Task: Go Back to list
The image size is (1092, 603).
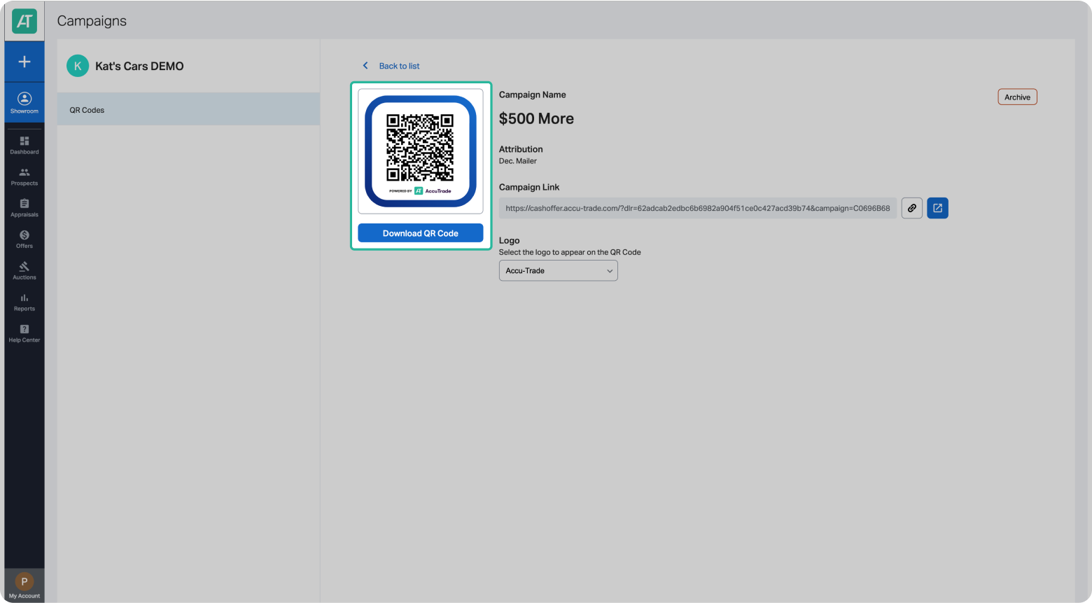Action: (x=399, y=66)
